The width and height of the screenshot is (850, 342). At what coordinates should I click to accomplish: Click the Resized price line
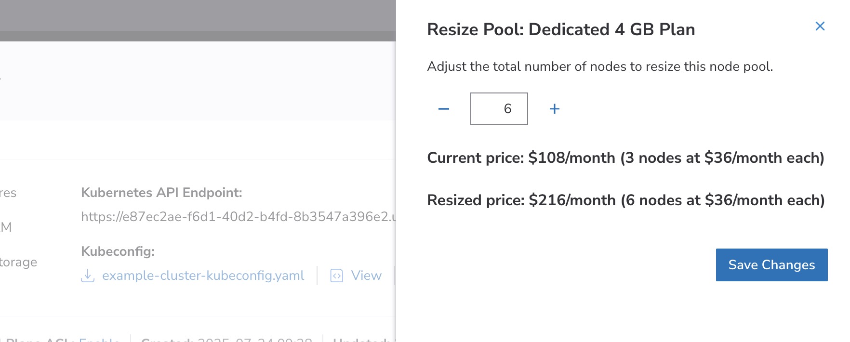coord(625,200)
